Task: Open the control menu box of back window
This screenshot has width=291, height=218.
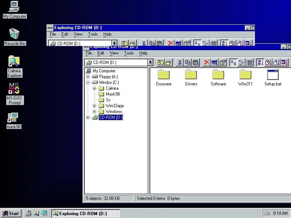Action: (x=50, y=28)
